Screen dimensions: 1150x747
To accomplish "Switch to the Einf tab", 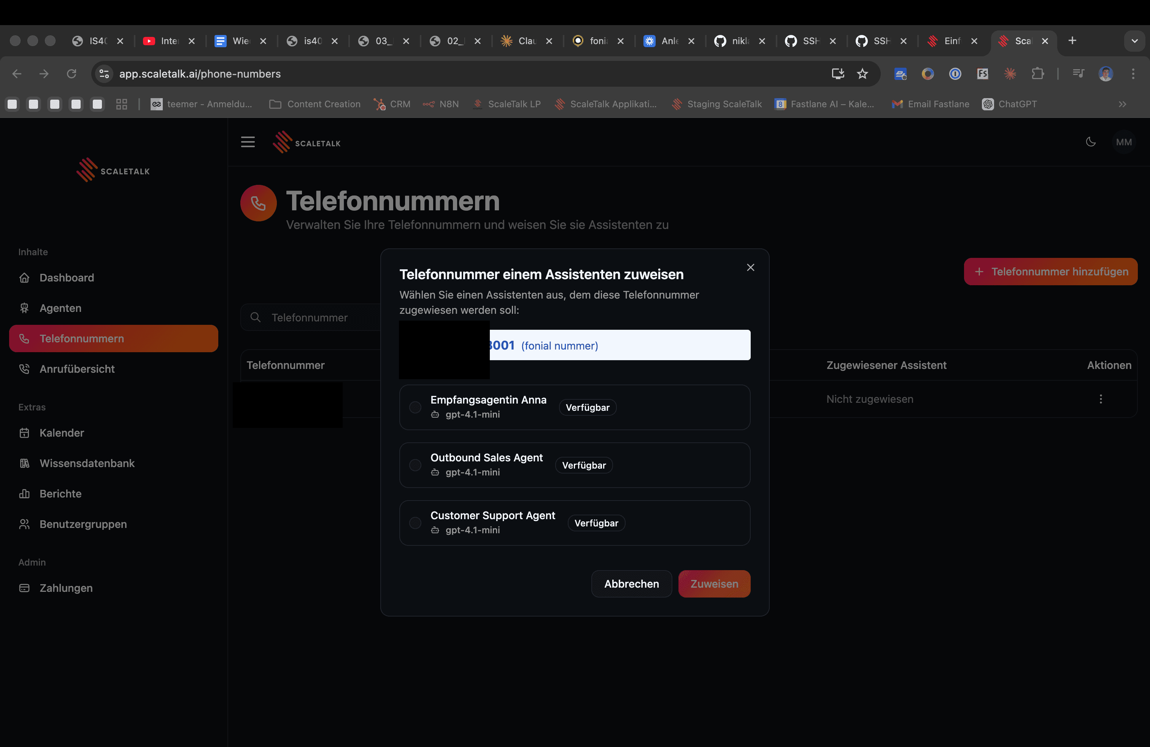I will (x=951, y=41).
